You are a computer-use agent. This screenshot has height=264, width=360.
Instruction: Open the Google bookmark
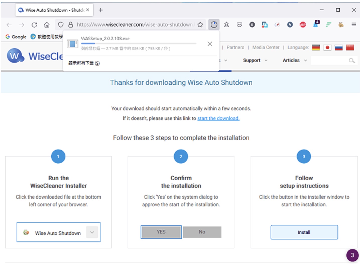pos(16,37)
